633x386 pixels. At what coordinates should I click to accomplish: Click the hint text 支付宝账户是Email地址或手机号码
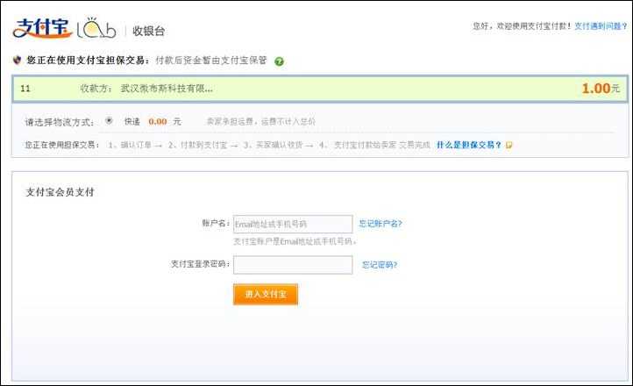click(x=295, y=241)
